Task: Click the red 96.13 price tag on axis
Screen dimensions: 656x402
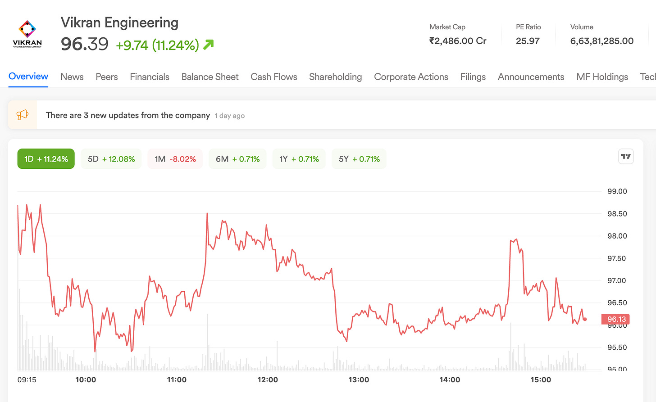Action: [x=616, y=319]
